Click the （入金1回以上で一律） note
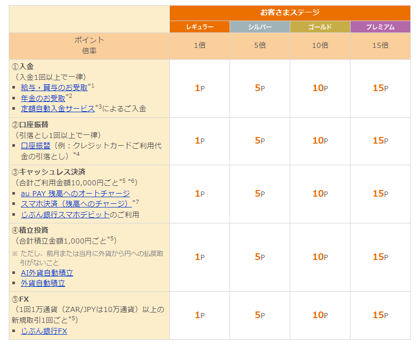 coord(50,77)
